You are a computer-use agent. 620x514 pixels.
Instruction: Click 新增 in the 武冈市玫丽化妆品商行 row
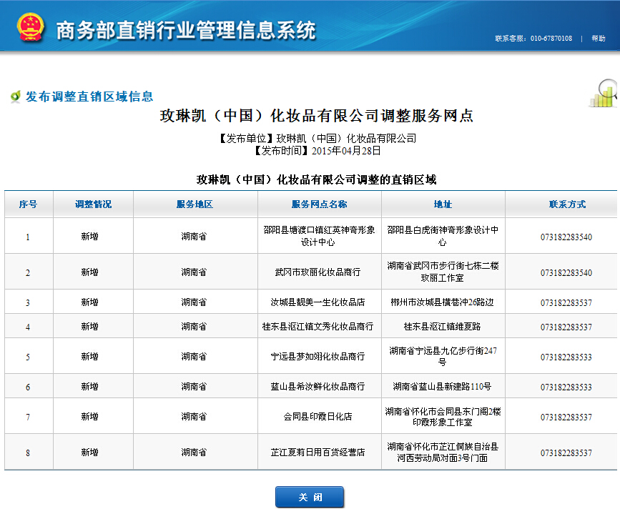click(90, 272)
